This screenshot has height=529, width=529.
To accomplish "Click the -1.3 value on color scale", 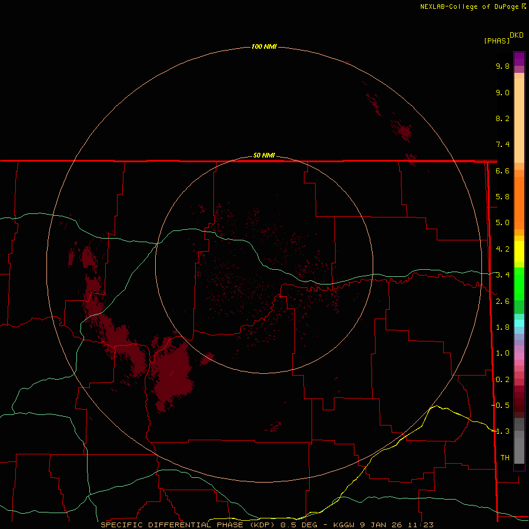I will [501, 431].
